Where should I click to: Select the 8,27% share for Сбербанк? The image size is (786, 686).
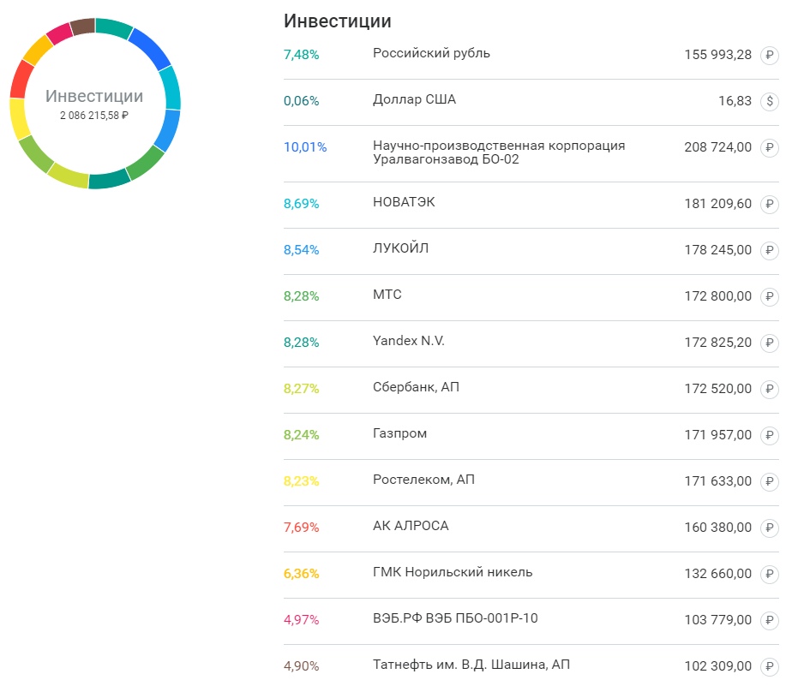301,389
